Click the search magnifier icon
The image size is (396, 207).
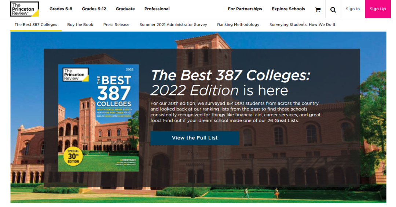(x=333, y=10)
